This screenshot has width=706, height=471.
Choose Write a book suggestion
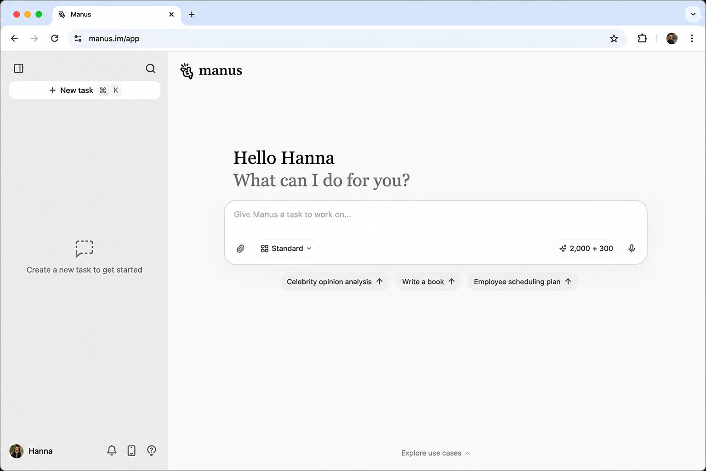(x=428, y=281)
